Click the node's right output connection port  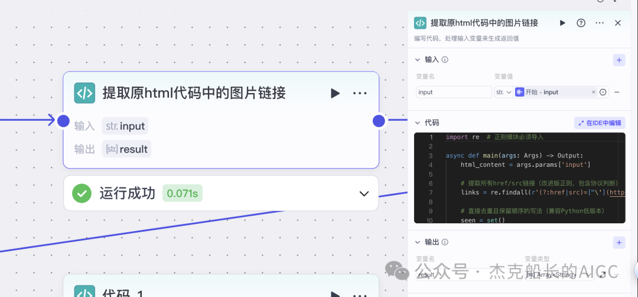pos(379,121)
